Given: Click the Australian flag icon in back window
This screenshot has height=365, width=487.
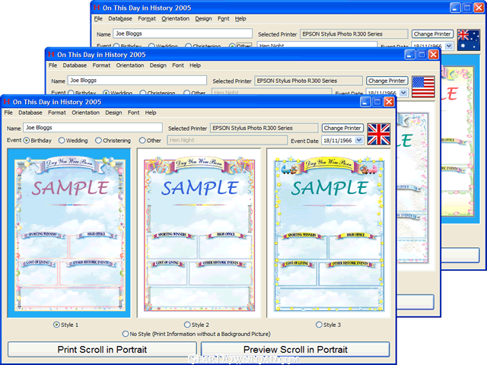Looking at the screenshot, I should click(469, 40).
